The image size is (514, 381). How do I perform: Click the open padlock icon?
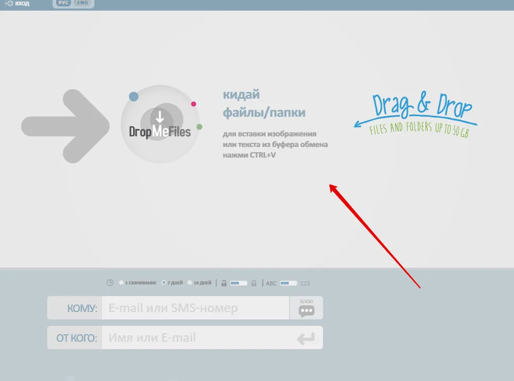(x=224, y=283)
